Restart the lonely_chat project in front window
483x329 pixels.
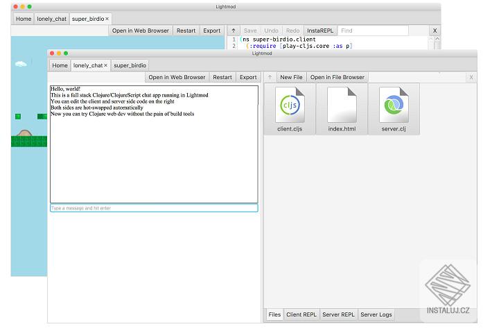click(222, 77)
